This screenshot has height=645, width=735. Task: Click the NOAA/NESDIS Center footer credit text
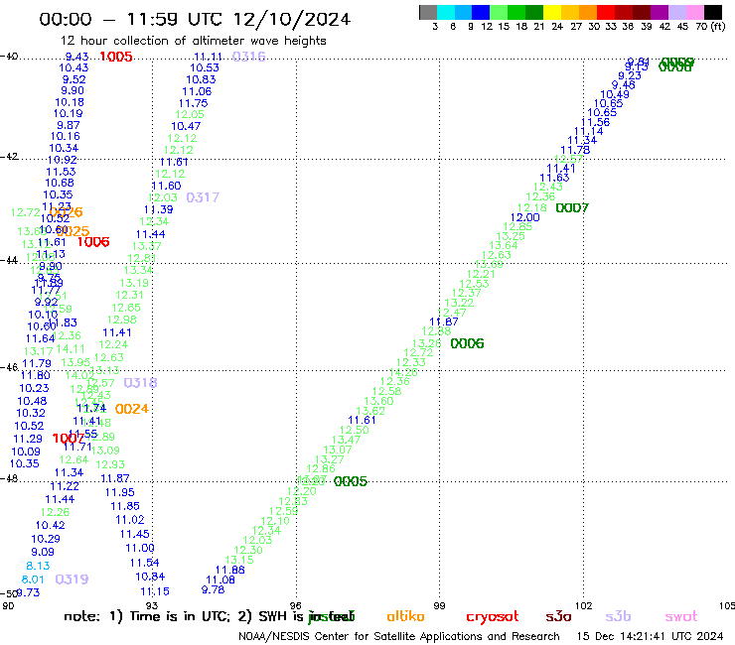click(x=399, y=636)
